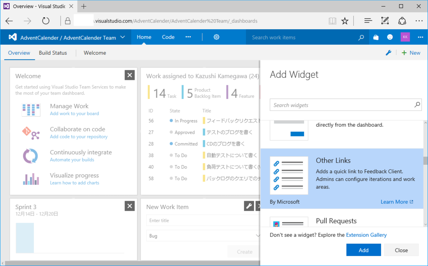Click the Continuously integrate cycle icon

[30, 156]
